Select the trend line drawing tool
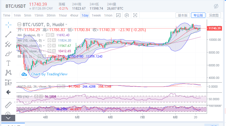This screenshot has width=226, height=126. tap(8, 34)
